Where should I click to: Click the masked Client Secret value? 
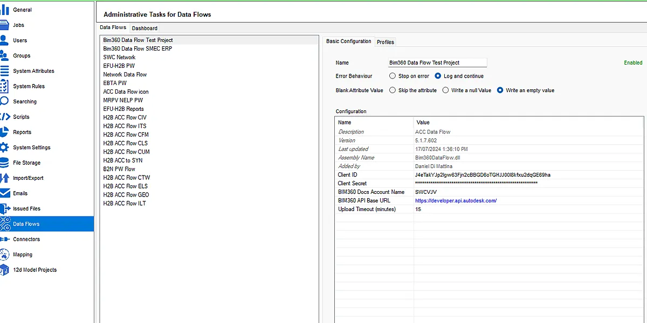click(476, 184)
